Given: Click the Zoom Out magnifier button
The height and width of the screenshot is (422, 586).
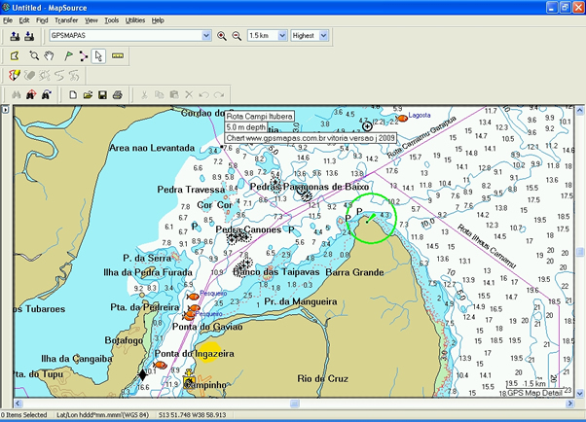Looking at the screenshot, I should click(236, 36).
